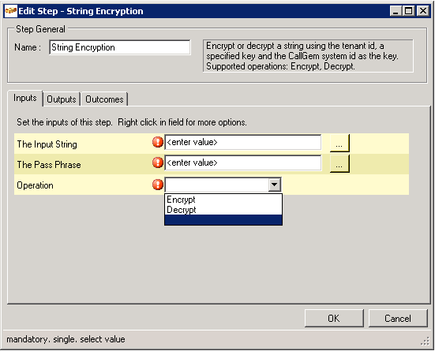Click the application icon in the title bar
The width and height of the screenshot is (435, 351).
coord(11,11)
